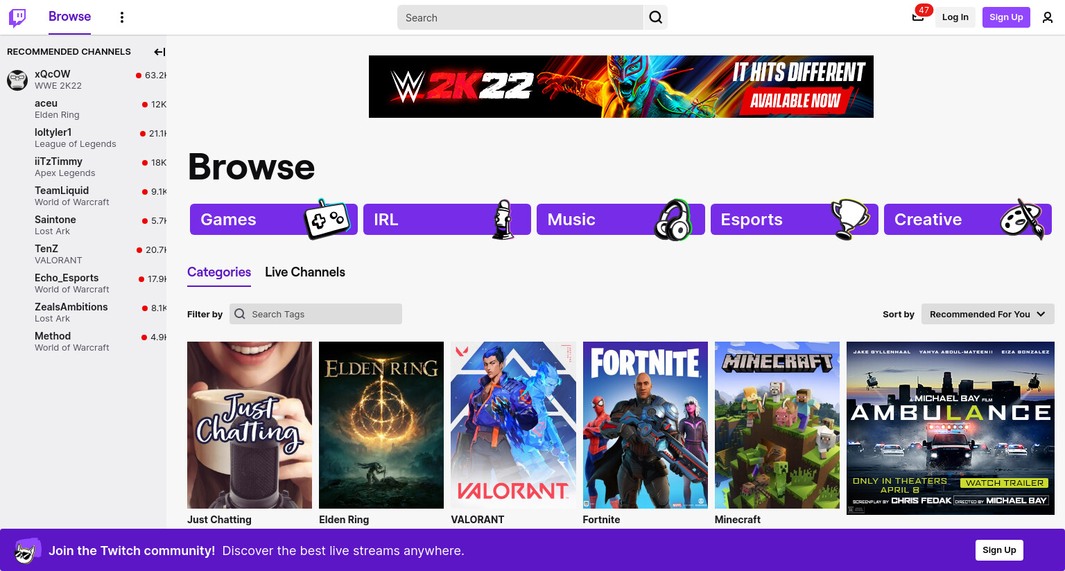Open the Minecraft box art
The width and height of the screenshot is (1065, 571).
coord(777,425)
